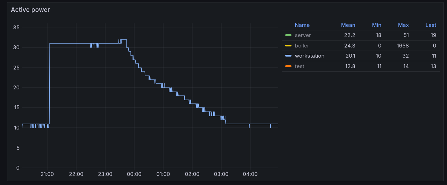Click the workstation blue legend color indicator
The width and height of the screenshot is (447, 185).
pyautogui.click(x=288, y=56)
